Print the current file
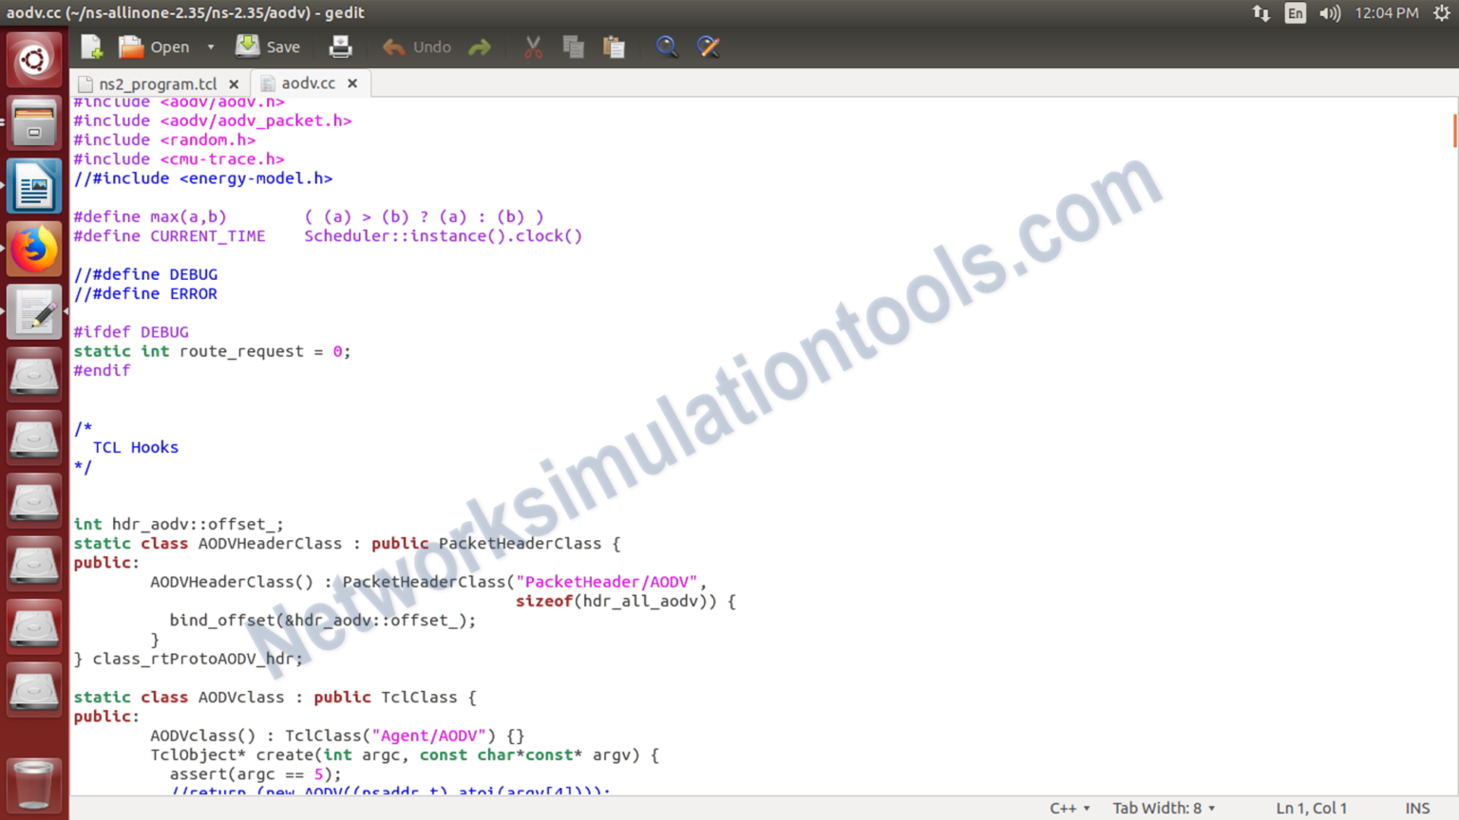The image size is (1459, 820). (x=340, y=47)
